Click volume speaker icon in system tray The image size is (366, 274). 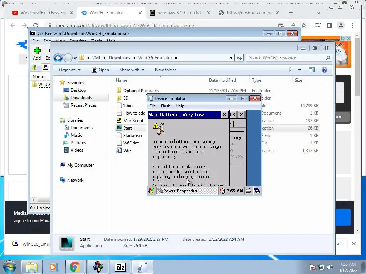tap(330, 267)
